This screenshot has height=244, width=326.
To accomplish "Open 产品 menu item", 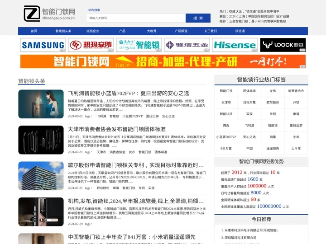I will pyautogui.click(x=122, y=31).
